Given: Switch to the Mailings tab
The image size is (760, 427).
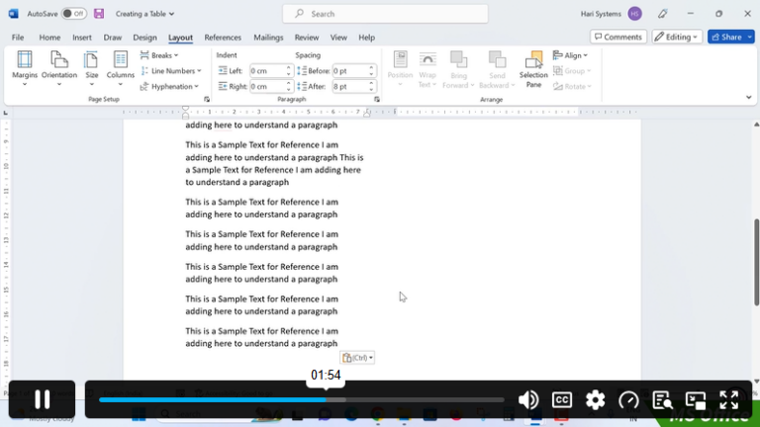Looking at the screenshot, I should 268,38.
